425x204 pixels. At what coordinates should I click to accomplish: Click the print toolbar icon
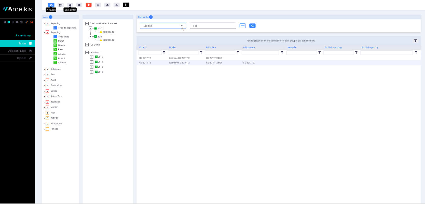[x=98, y=5]
